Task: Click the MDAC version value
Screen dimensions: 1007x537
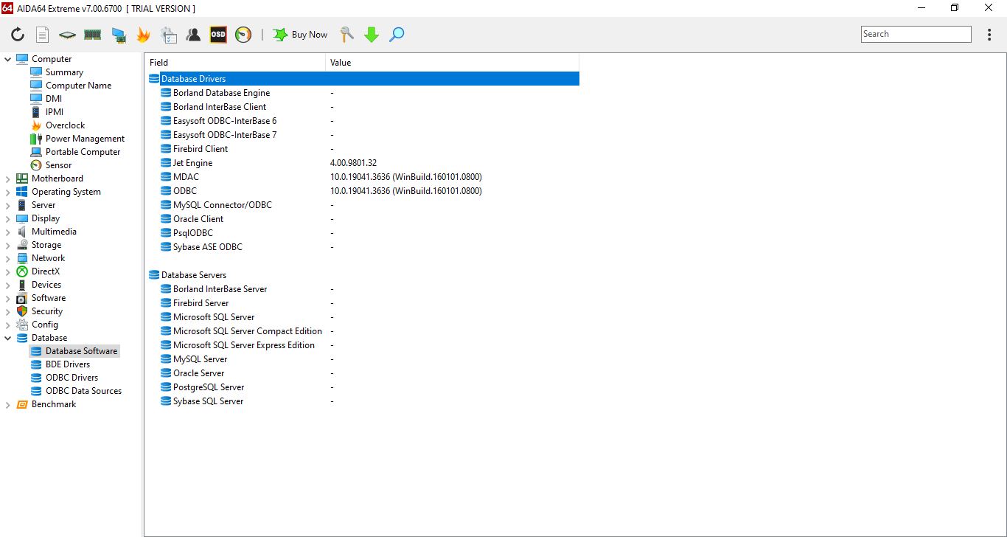Action: pos(406,177)
